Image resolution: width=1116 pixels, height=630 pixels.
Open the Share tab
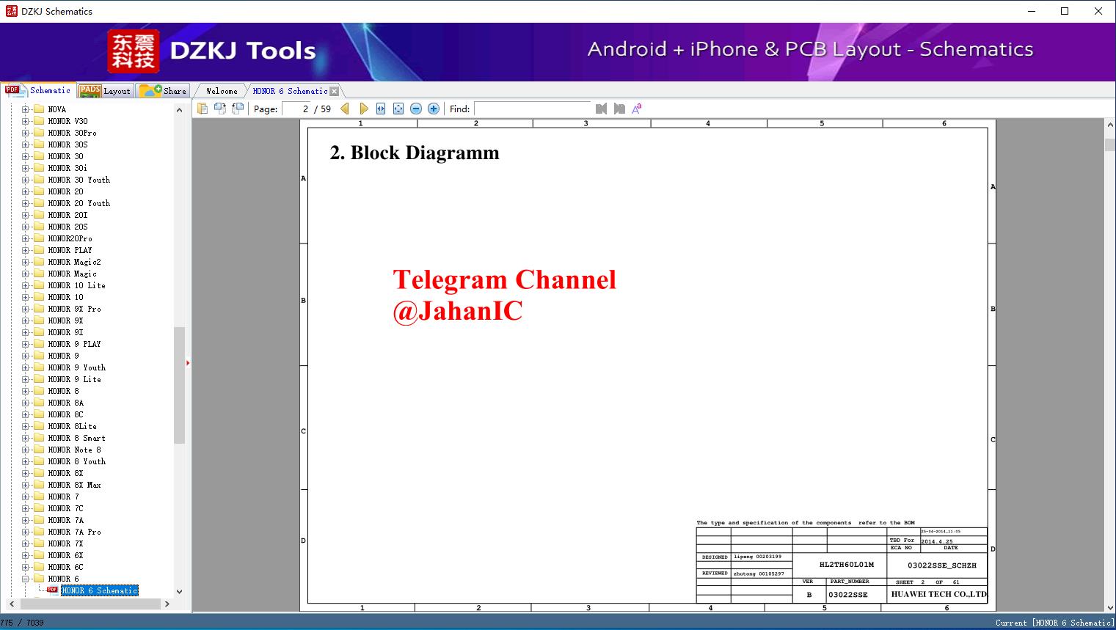point(163,91)
